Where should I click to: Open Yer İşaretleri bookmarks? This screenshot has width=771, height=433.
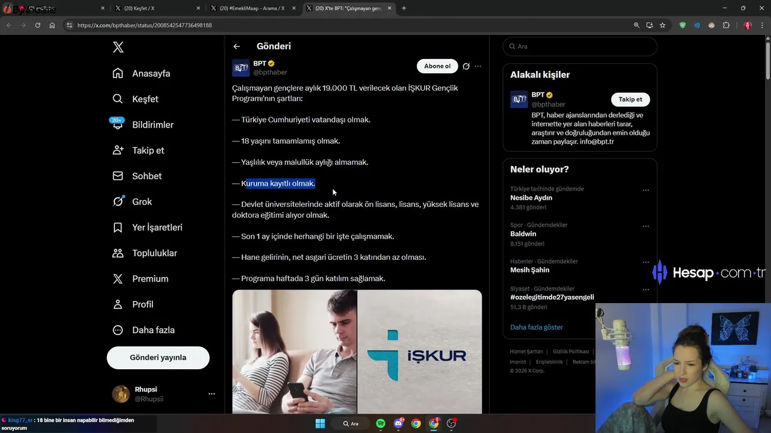148,227
